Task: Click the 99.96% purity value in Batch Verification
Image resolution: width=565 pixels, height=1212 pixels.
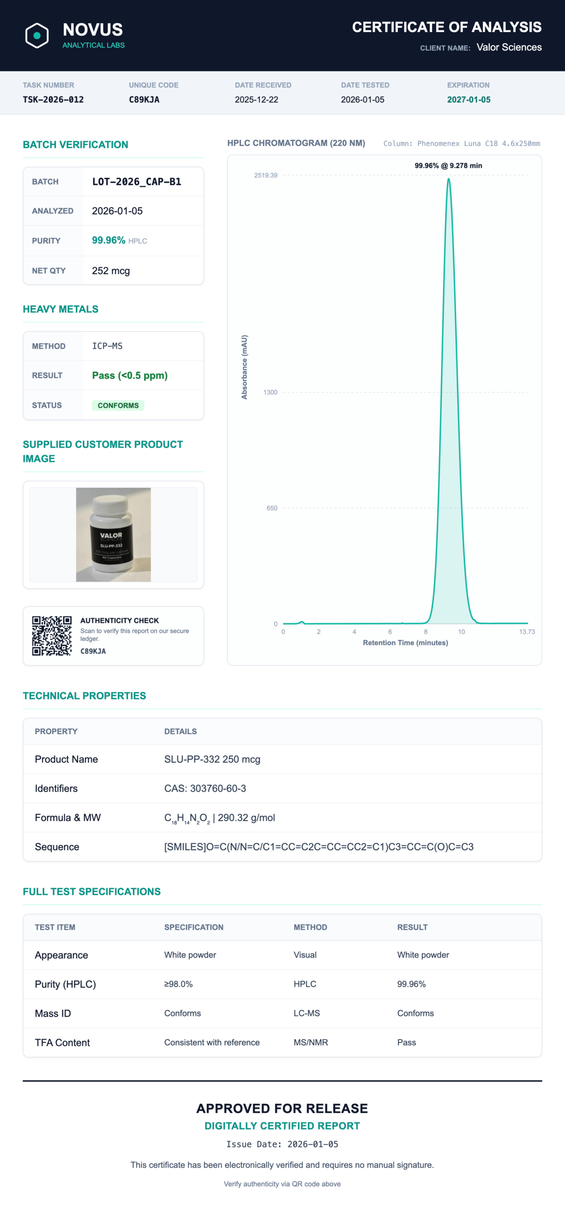Action: [108, 240]
